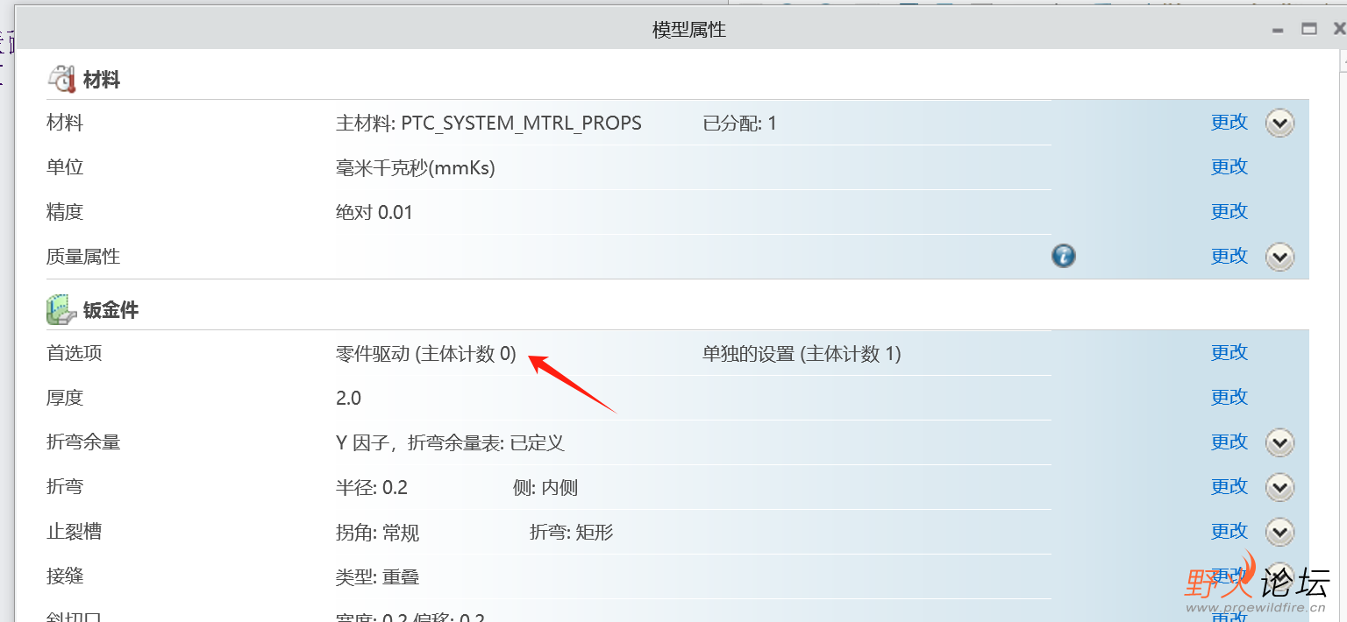Click the 止裂槽 row label
Viewport: 1347px width, 622px height.
pyautogui.click(x=74, y=532)
